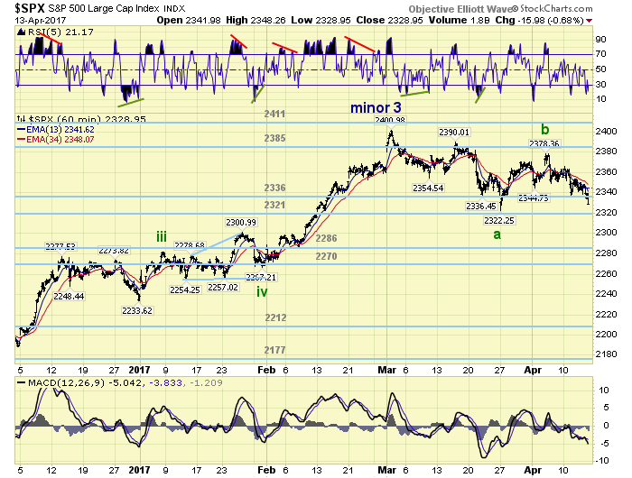Click the 2344.73 price label
The image size is (632, 478).
[534, 198]
